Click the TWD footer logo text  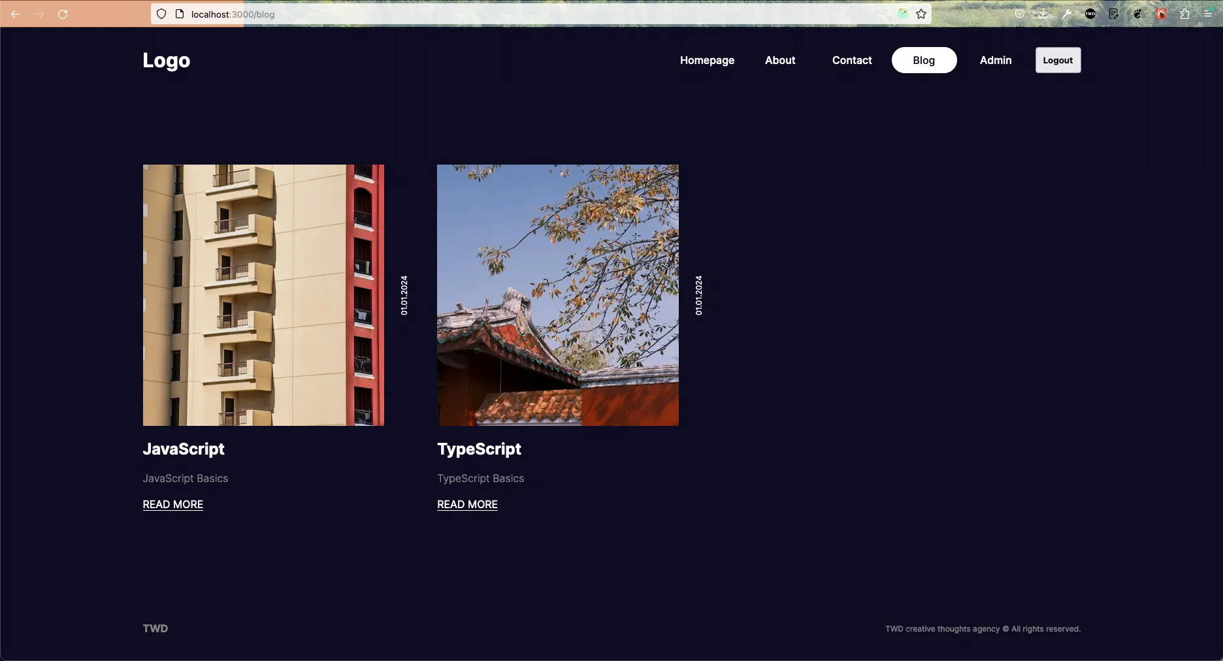click(x=155, y=628)
